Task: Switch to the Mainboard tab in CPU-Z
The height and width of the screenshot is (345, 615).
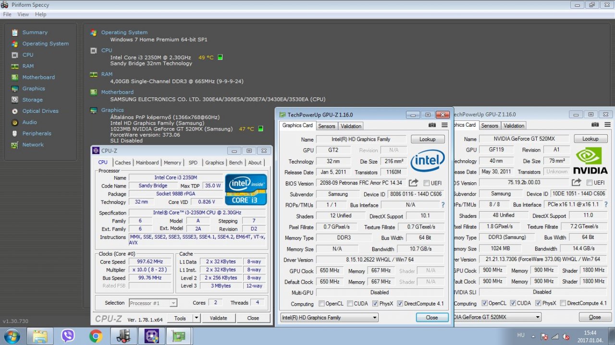Action: [x=147, y=163]
